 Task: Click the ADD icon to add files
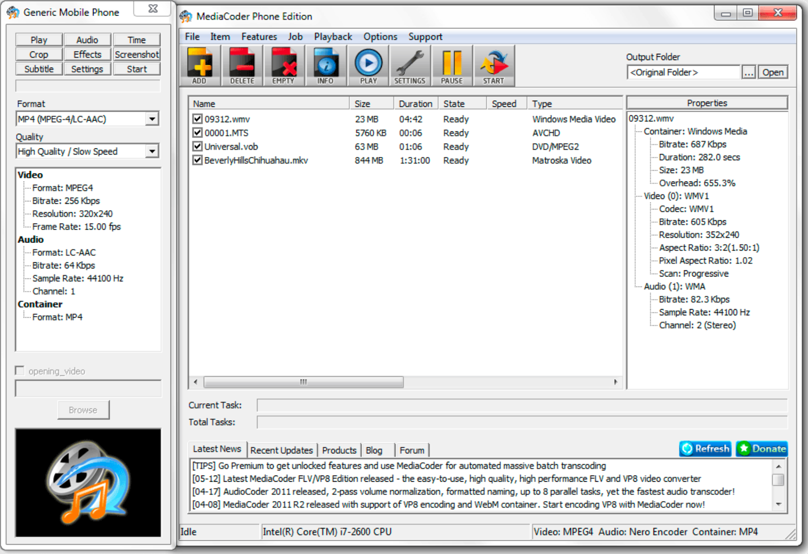pyautogui.click(x=199, y=65)
